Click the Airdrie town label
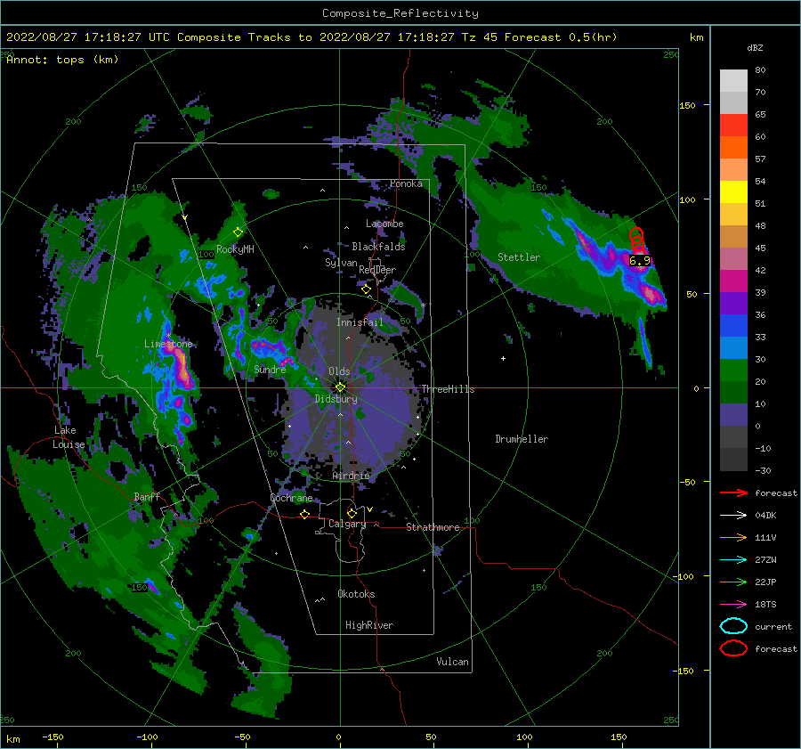801x749 pixels. click(351, 476)
